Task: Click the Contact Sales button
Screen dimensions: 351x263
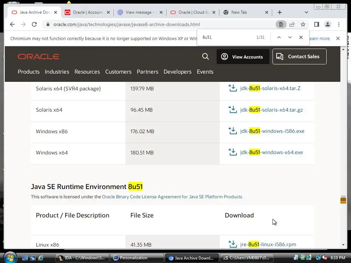Action: 300,57
